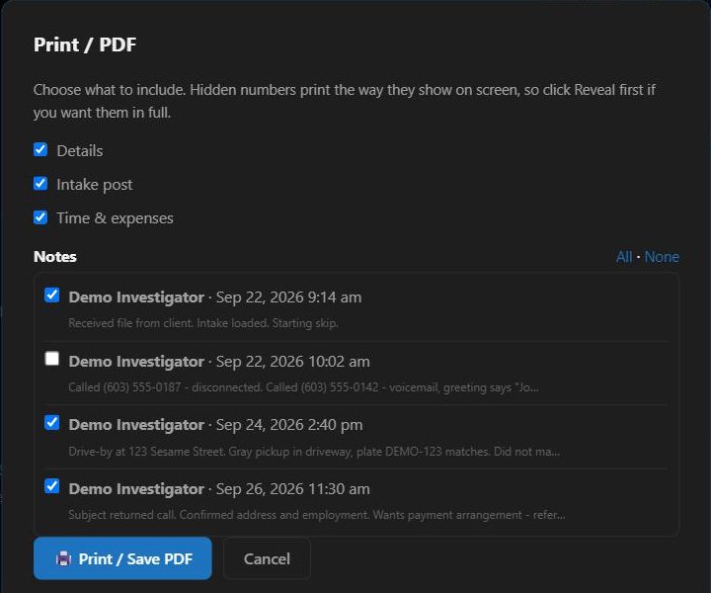Select the 'Called (603) 555-0187' note text
The width and height of the screenshot is (711, 593).
click(x=303, y=387)
